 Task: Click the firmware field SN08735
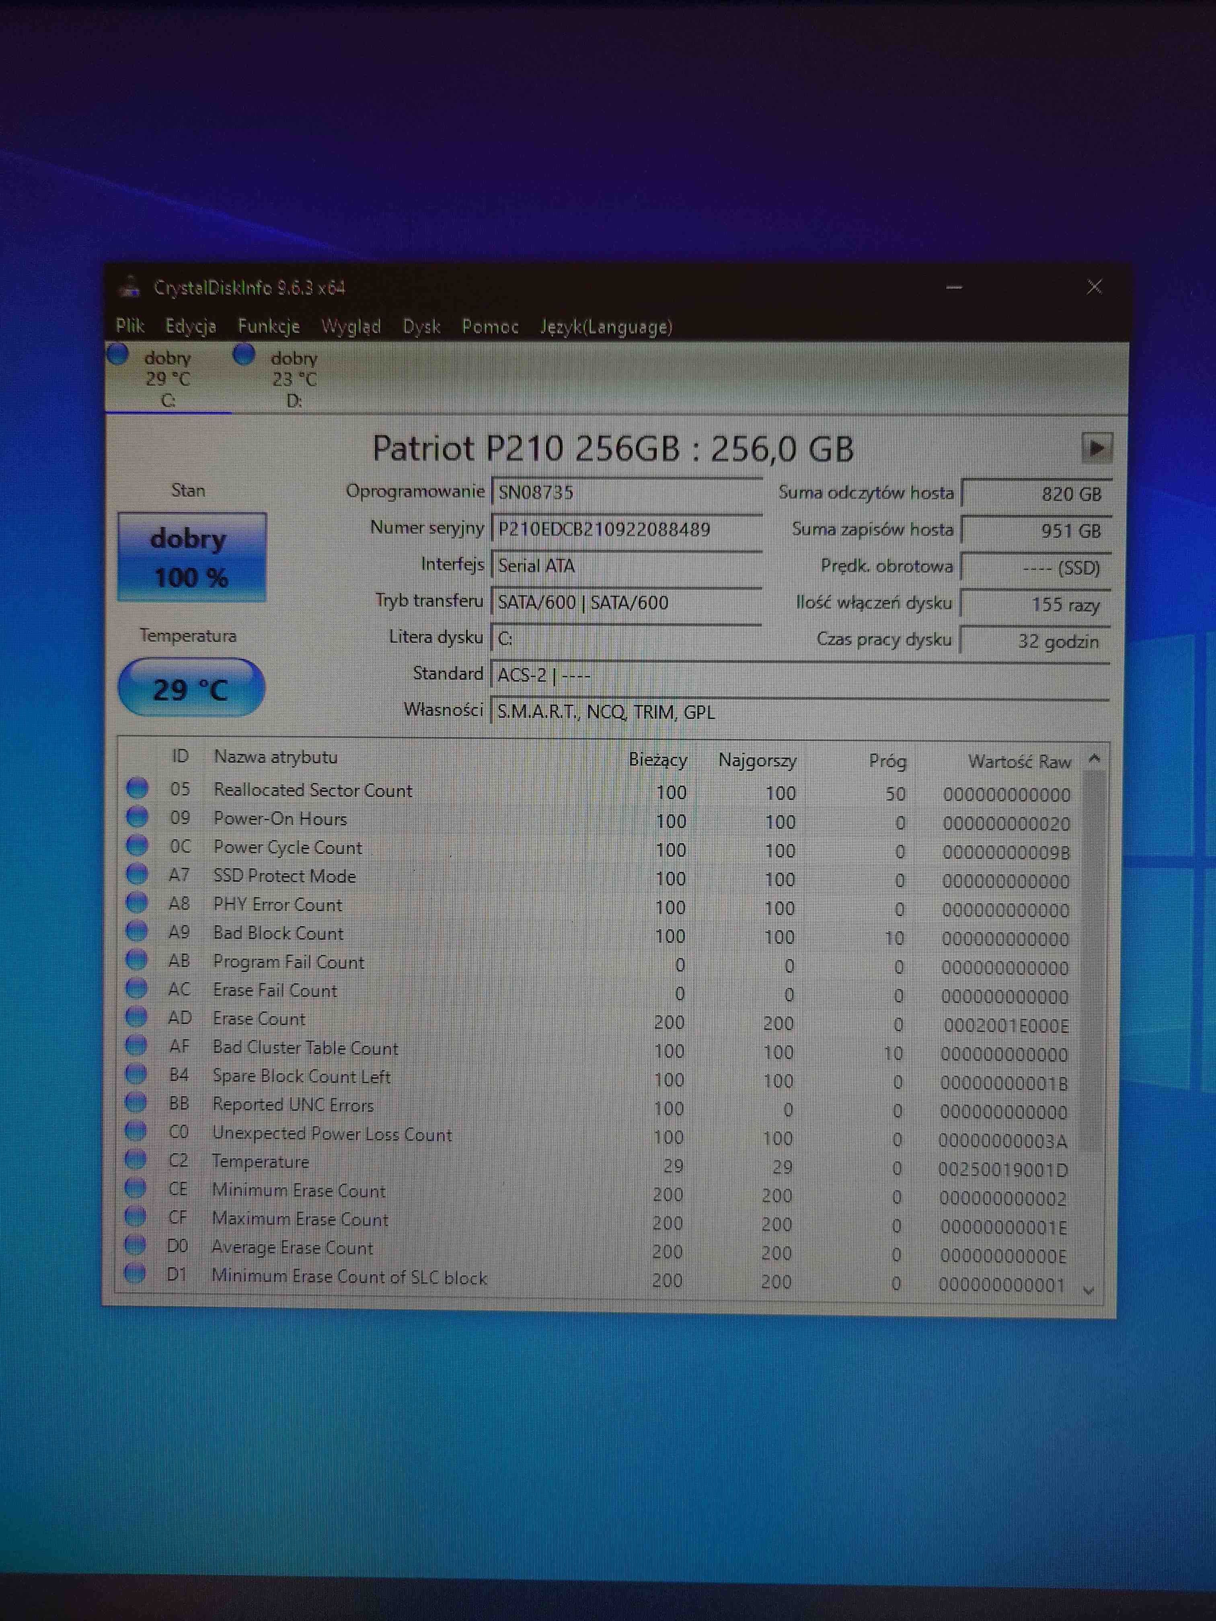click(x=626, y=492)
